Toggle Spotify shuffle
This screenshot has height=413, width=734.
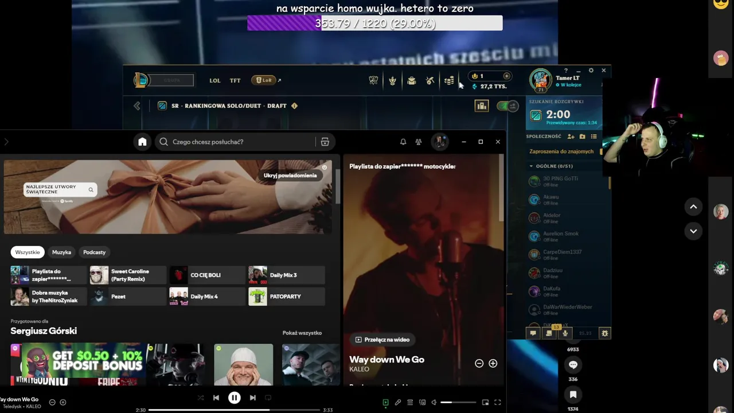click(200, 398)
